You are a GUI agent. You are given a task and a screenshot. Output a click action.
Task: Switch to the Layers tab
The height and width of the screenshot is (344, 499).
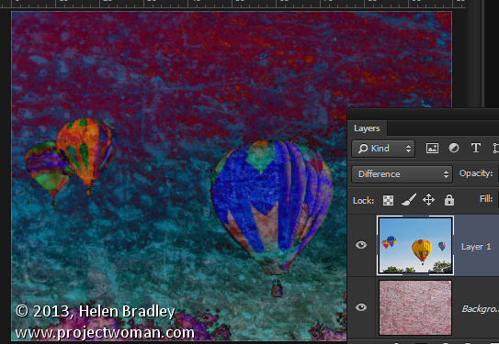click(367, 128)
